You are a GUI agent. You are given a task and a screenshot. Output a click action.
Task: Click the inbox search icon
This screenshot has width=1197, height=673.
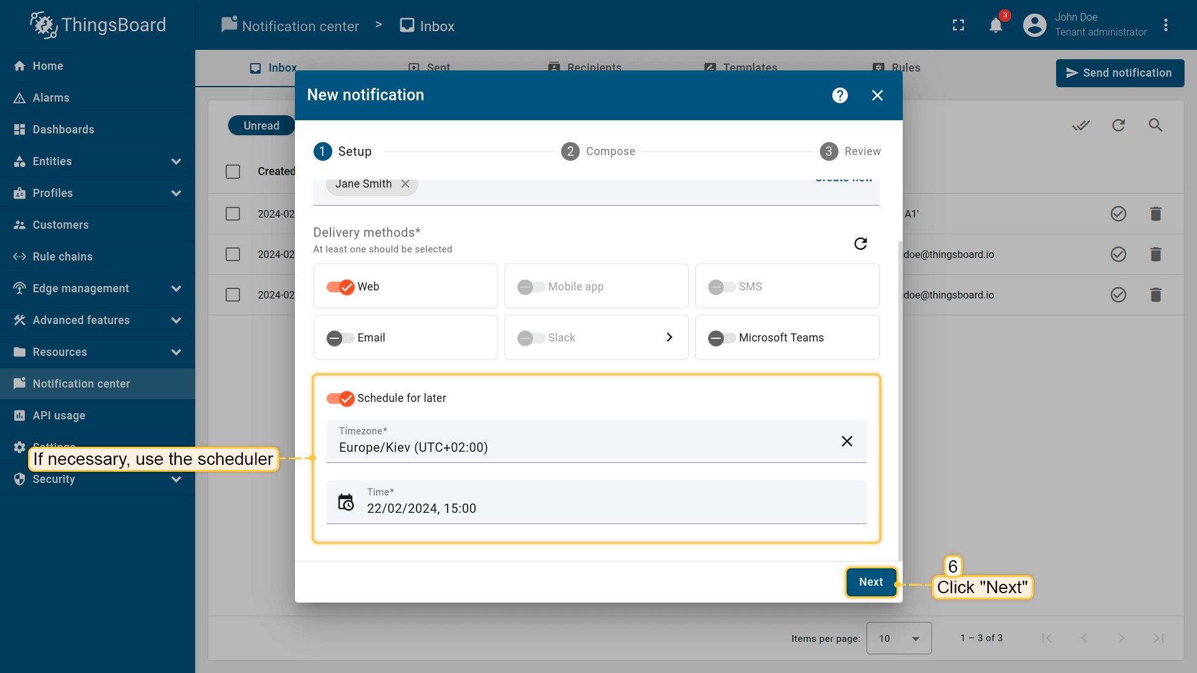(x=1155, y=125)
